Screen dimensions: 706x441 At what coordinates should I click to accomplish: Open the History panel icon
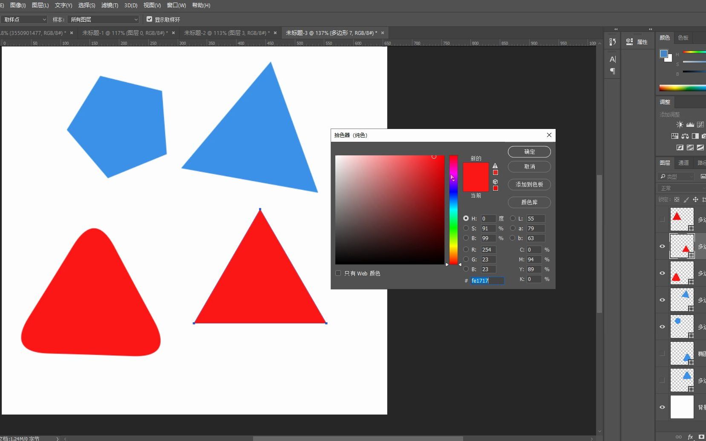click(613, 42)
